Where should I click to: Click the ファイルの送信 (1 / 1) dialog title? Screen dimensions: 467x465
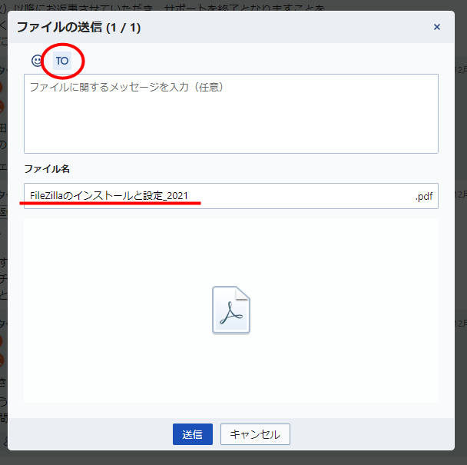coord(78,28)
